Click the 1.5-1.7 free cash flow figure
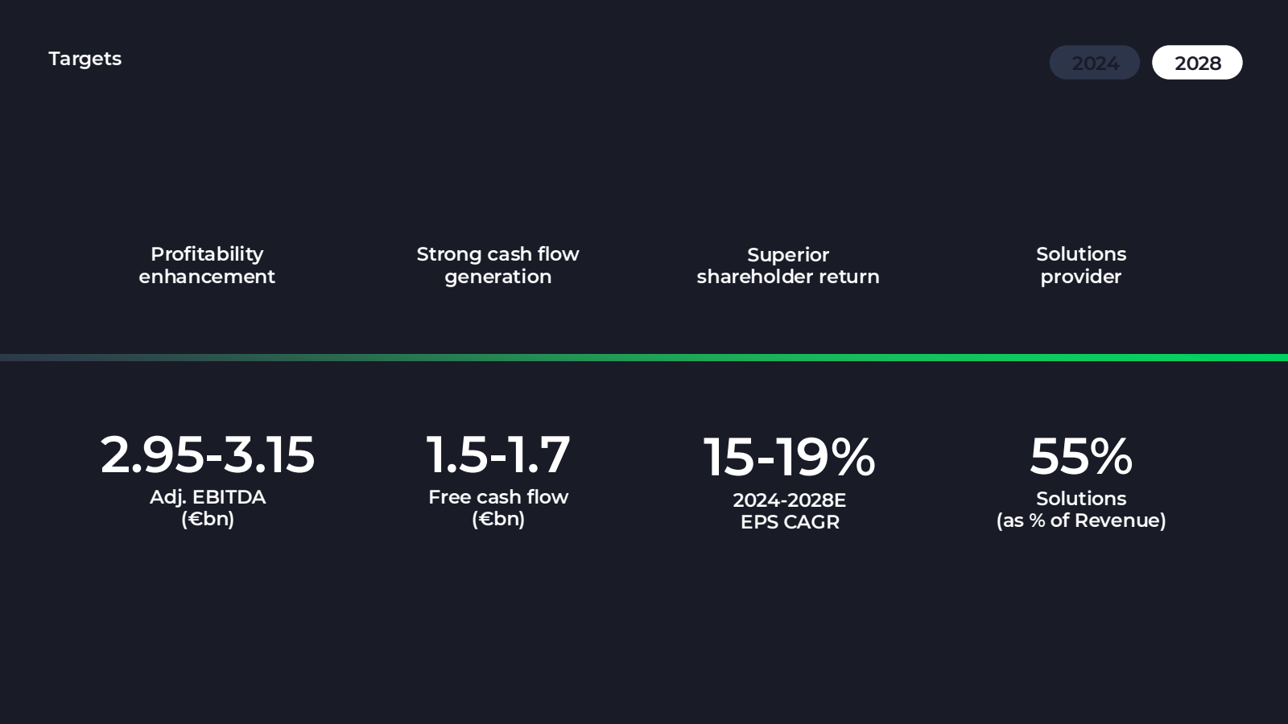 [x=498, y=455]
